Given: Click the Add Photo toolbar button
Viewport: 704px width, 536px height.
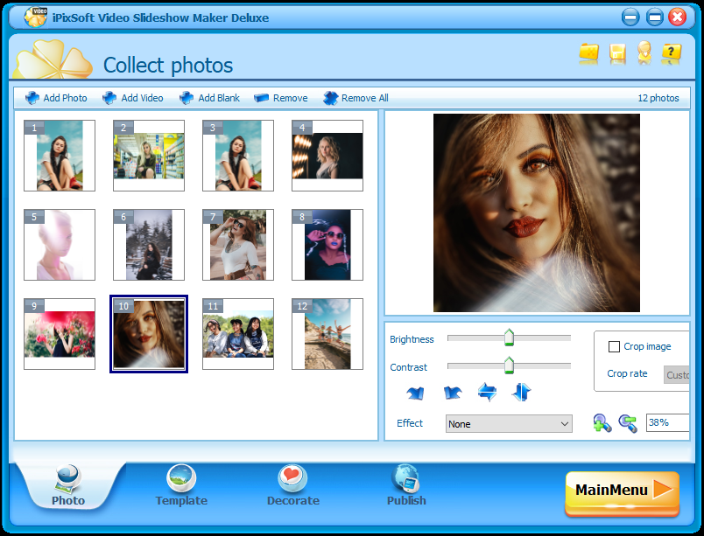Looking at the screenshot, I should pos(56,98).
